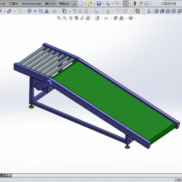Toggle the first view orientation cube
The width and height of the screenshot is (182, 182).
point(156,11)
